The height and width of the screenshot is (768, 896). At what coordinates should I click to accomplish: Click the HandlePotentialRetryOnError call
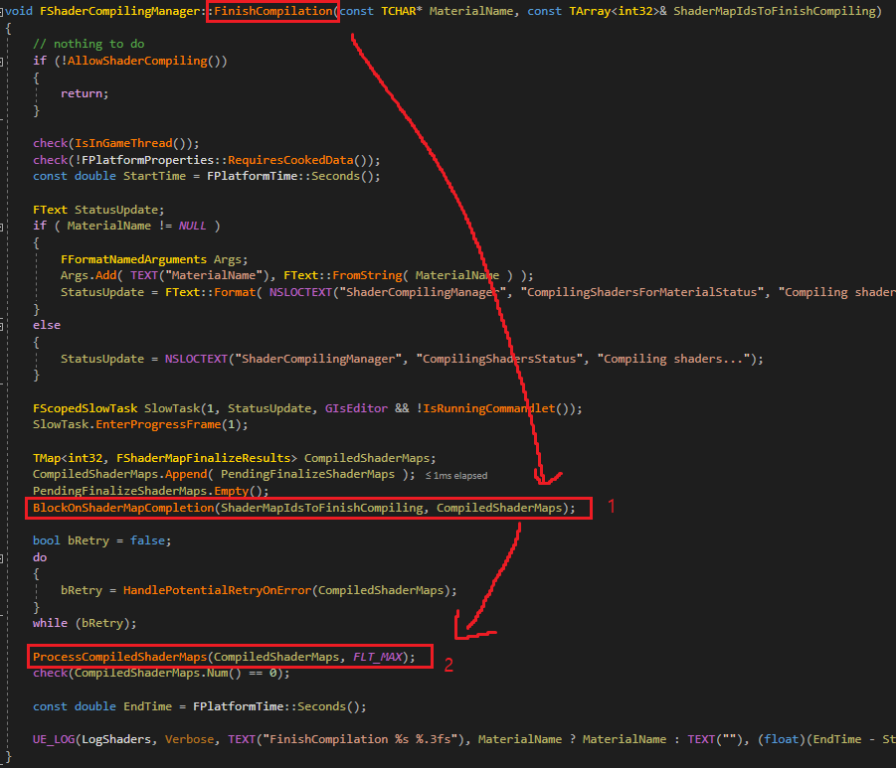coord(217,590)
